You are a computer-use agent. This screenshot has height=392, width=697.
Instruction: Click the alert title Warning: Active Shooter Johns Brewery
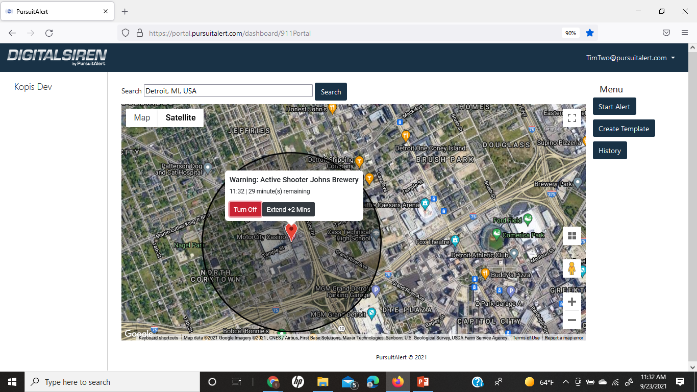point(294,180)
